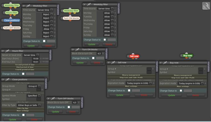Click Update in Turn ON blocks panel
This screenshot has width=211, height=122.
(x=80, y=63)
